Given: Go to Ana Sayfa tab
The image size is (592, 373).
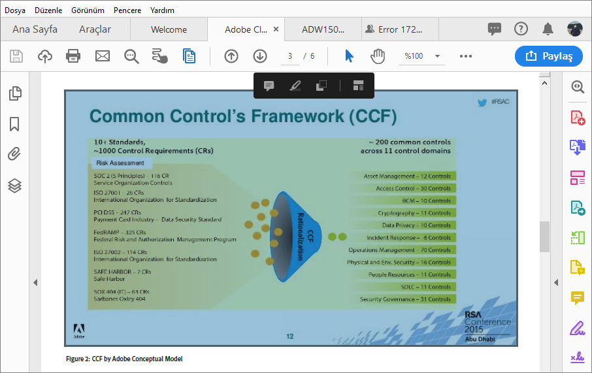Looking at the screenshot, I should (x=35, y=29).
